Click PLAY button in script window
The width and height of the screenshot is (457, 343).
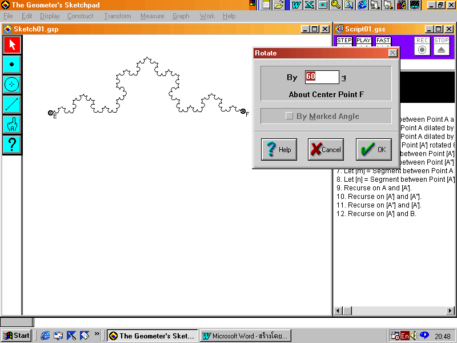pos(364,40)
